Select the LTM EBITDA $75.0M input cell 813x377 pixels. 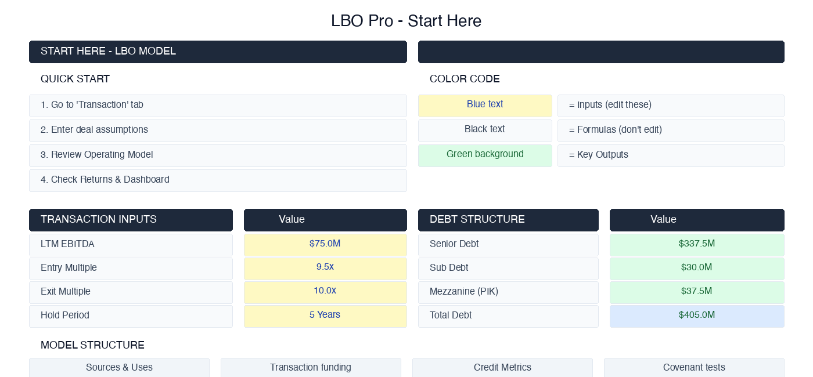tap(325, 245)
